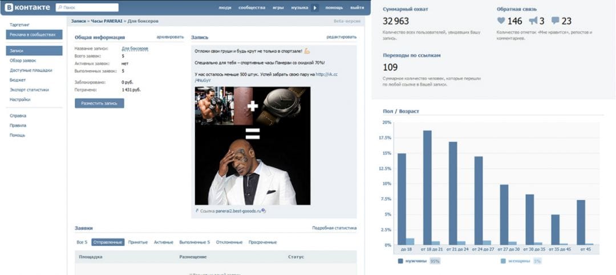Click the Пол / Возраст chart heading
Screen dimensions: 616x275
(x=401, y=112)
